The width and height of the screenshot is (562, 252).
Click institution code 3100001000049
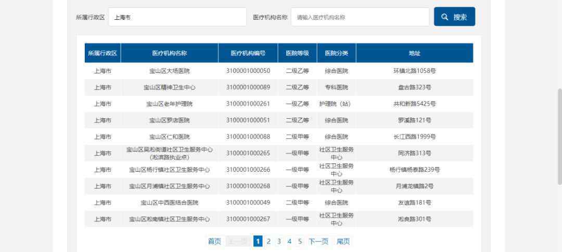click(x=248, y=203)
